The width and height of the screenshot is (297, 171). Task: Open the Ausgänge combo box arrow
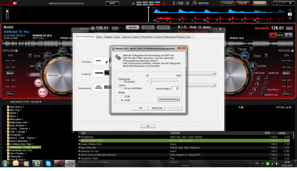click(x=215, y=74)
